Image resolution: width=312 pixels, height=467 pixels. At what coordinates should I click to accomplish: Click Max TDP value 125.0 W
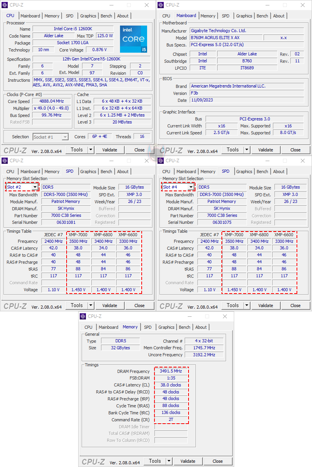105,36
